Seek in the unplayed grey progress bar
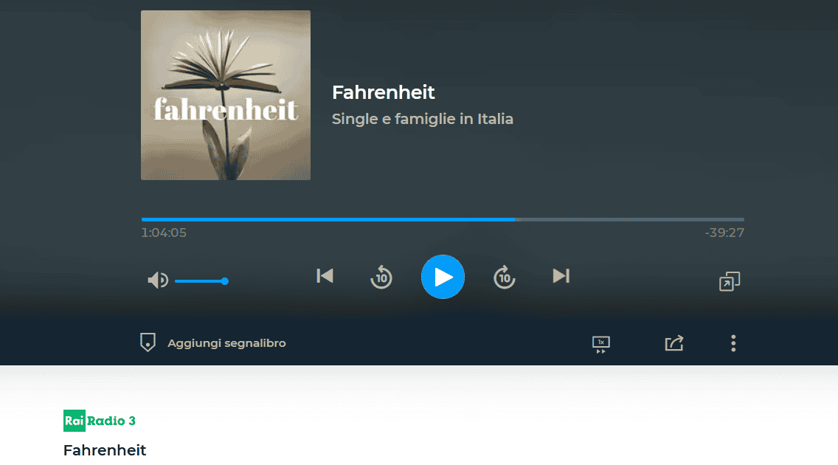838x465 pixels. click(629, 220)
